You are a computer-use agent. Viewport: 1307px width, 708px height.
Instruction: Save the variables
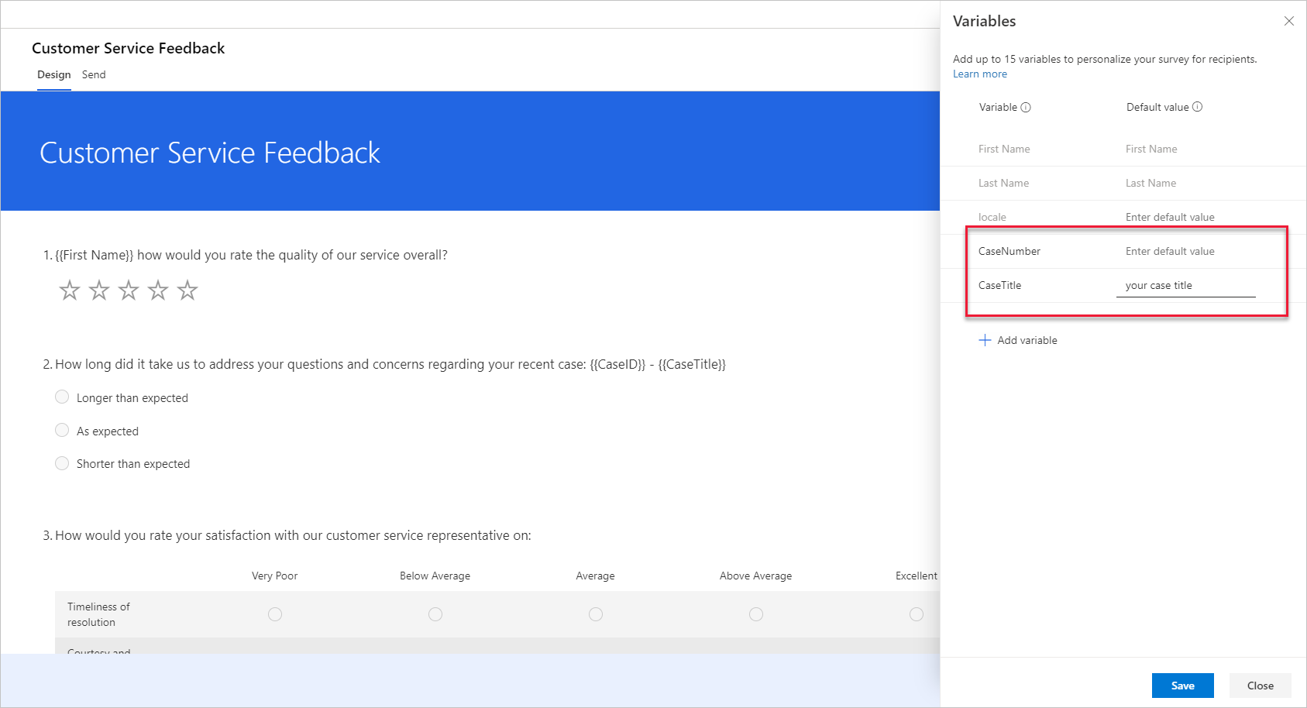click(x=1182, y=686)
